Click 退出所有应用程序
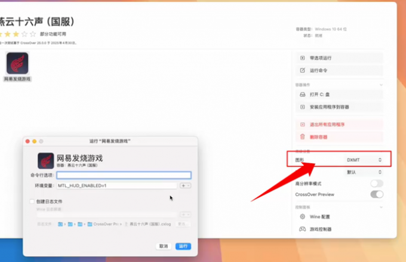This screenshot has width=406, height=262. [x=339, y=125]
